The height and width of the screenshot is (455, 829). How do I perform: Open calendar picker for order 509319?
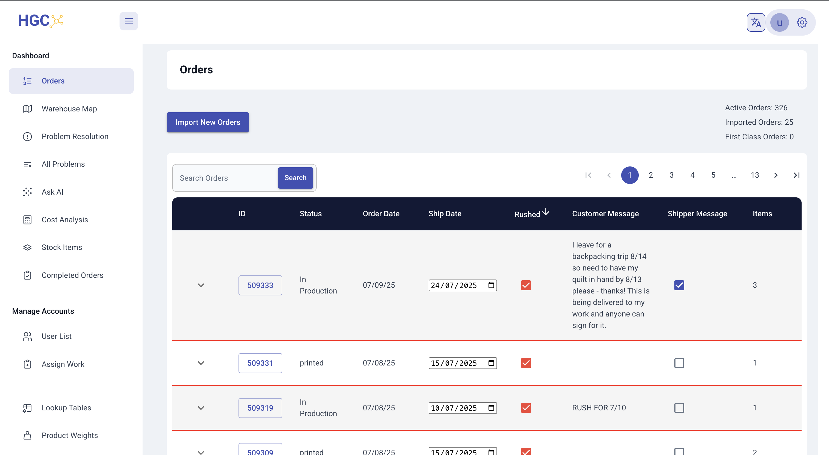(491, 408)
